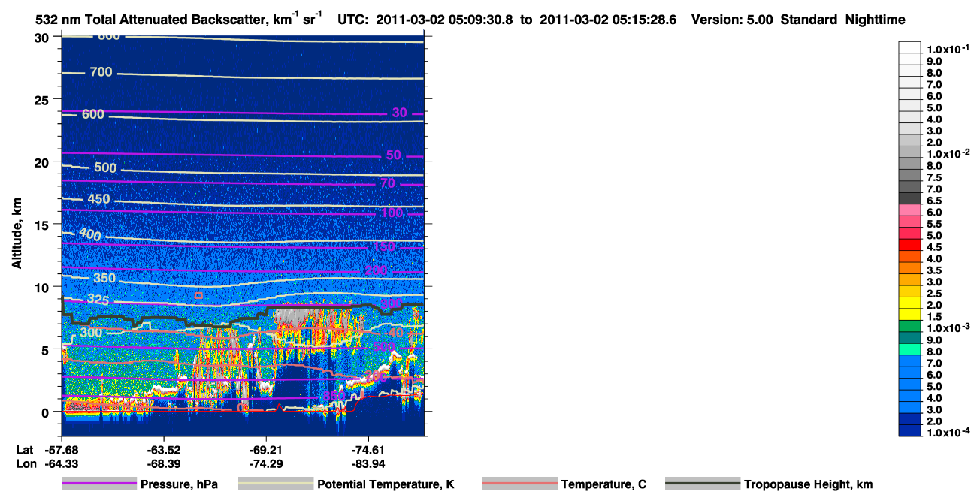Click the 'Potential Temperature, K' legend label
The width and height of the screenshot is (977, 501).
point(386,484)
